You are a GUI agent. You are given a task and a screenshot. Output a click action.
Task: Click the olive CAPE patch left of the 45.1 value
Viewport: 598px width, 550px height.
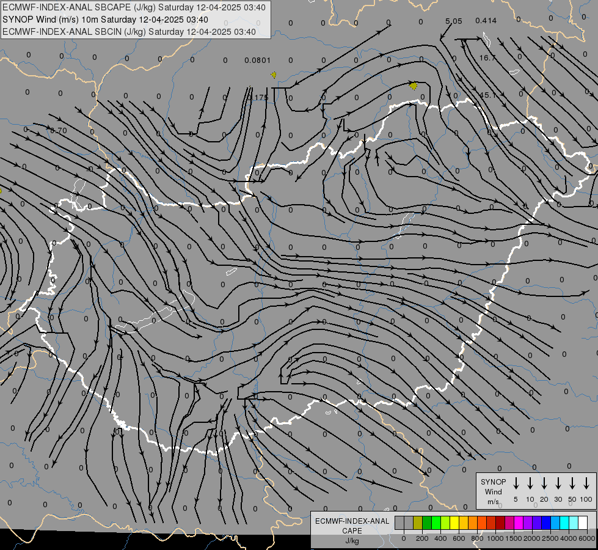[x=414, y=86]
